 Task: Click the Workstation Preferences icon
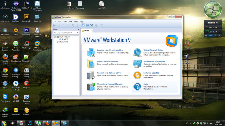point(137,64)
